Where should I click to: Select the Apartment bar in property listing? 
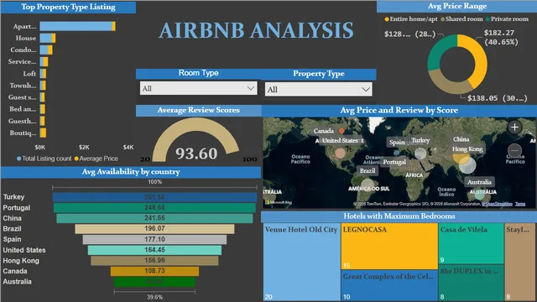pos(78,26)
